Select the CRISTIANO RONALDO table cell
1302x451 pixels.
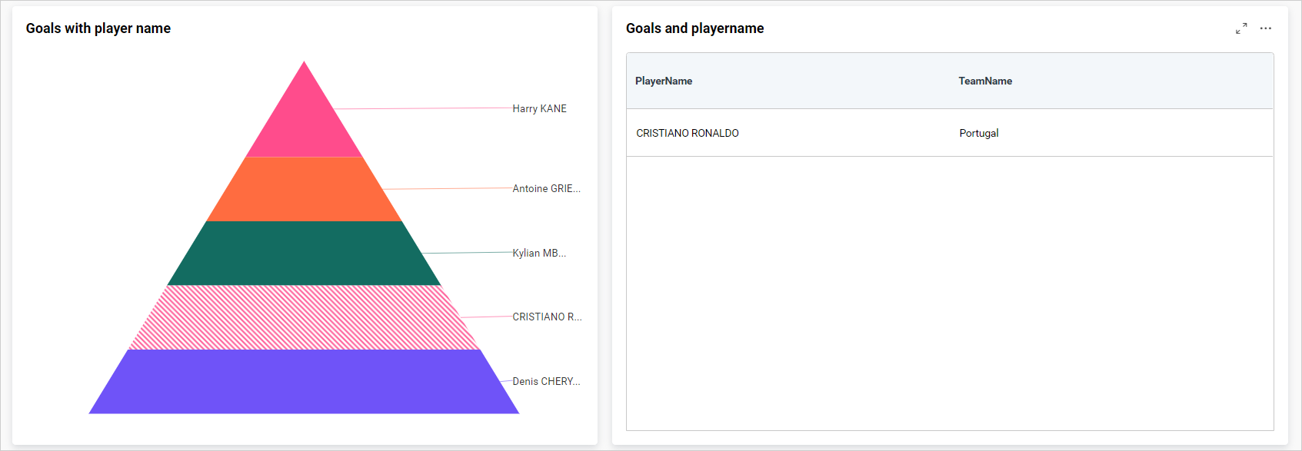pos(688,134)
